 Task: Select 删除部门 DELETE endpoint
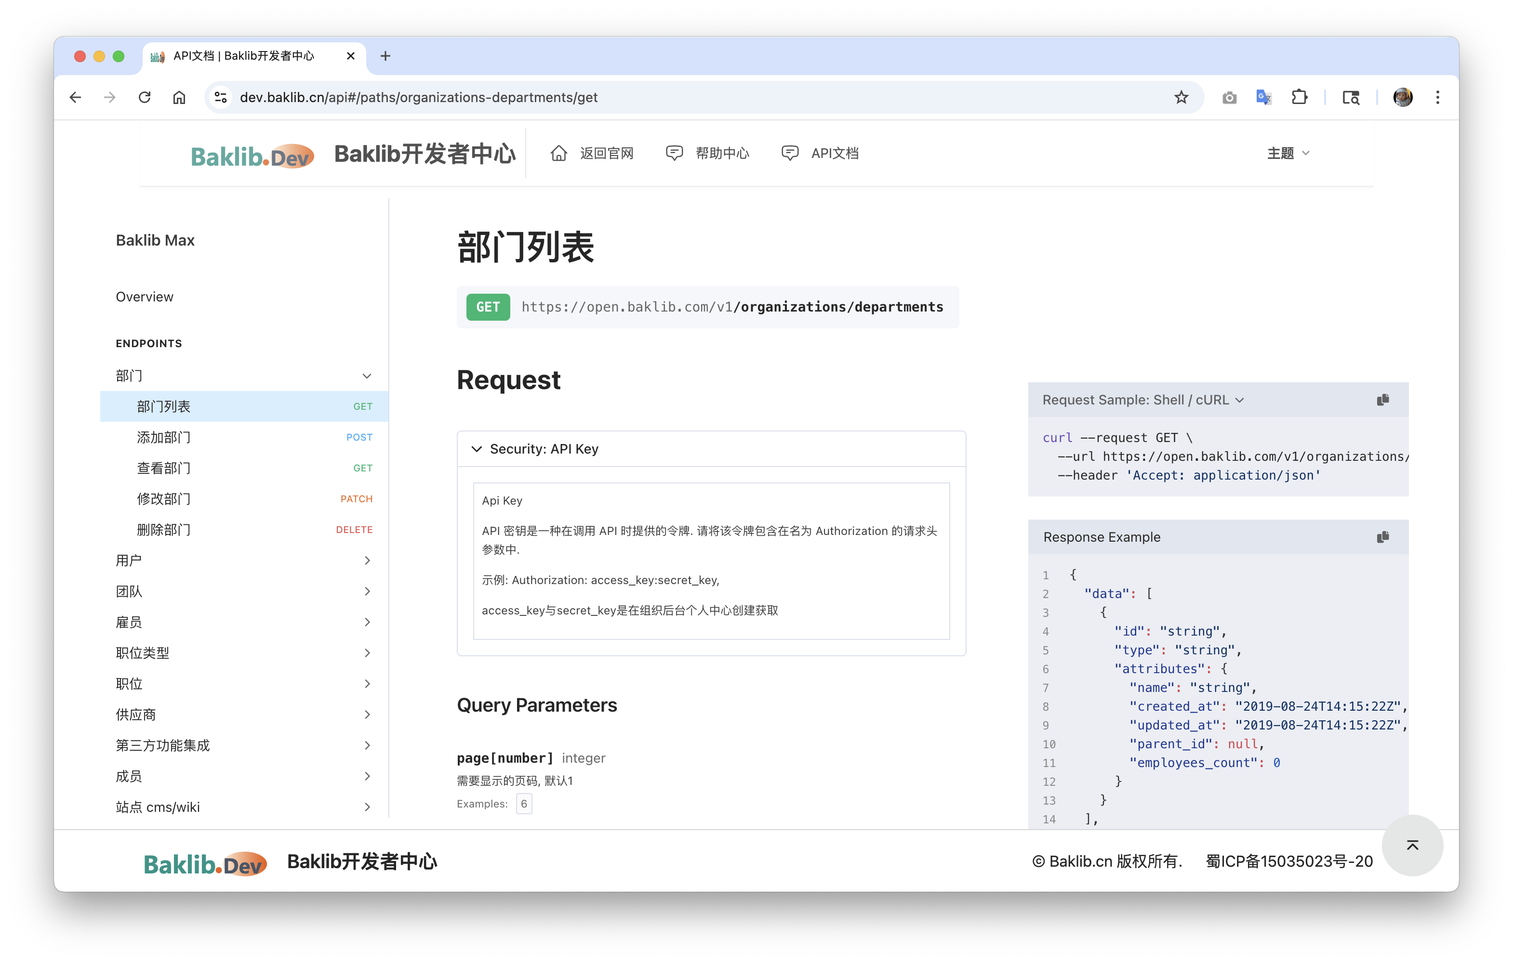(244, 529)
